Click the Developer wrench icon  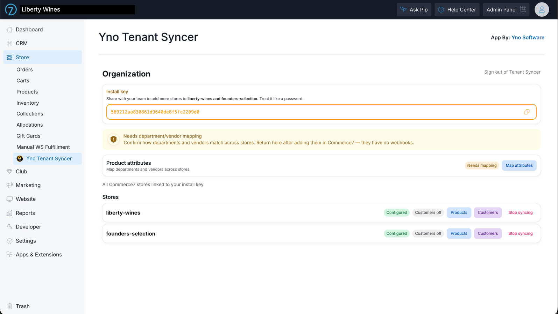coord(9,227)
